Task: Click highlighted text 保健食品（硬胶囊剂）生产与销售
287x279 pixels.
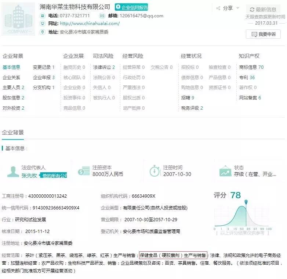Action: tap(173, 255)
